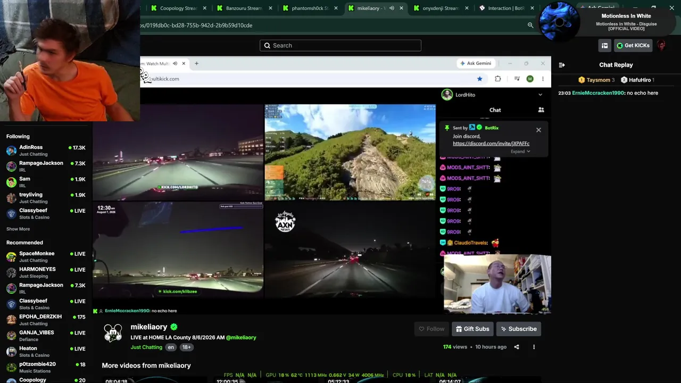This screenshot has width=681, height=383.
Task: Focus the Kick Search box
Action: [x=340, y=45]
